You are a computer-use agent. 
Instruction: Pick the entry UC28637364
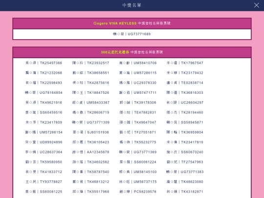click(x=44, y=152)
